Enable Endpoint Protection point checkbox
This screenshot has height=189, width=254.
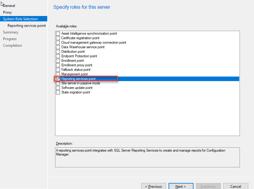pyautogui.click(x=58, y=56)
